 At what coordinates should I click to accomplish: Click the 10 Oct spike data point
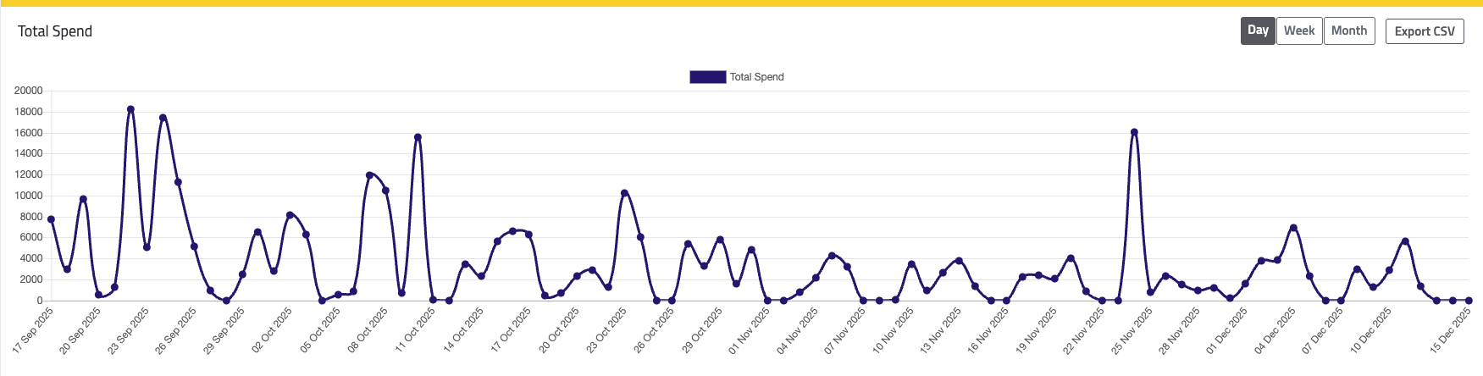(x=418, y=137)
